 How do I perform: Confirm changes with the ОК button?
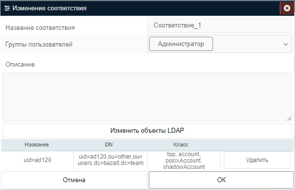point(221,180)
